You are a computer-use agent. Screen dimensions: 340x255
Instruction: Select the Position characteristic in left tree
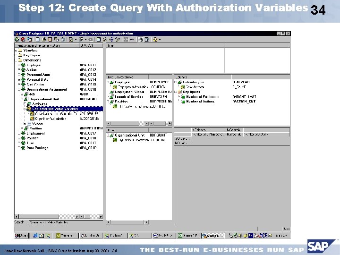point(35,128)
